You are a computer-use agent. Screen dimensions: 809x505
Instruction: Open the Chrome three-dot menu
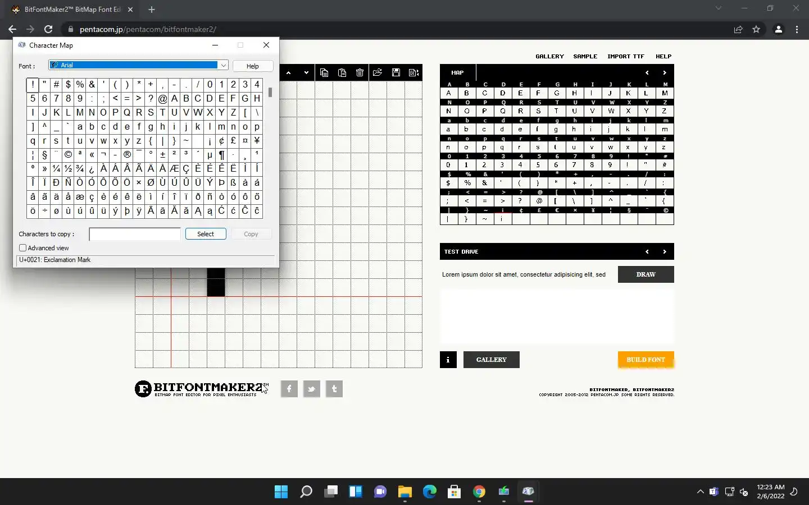point(797,29)
